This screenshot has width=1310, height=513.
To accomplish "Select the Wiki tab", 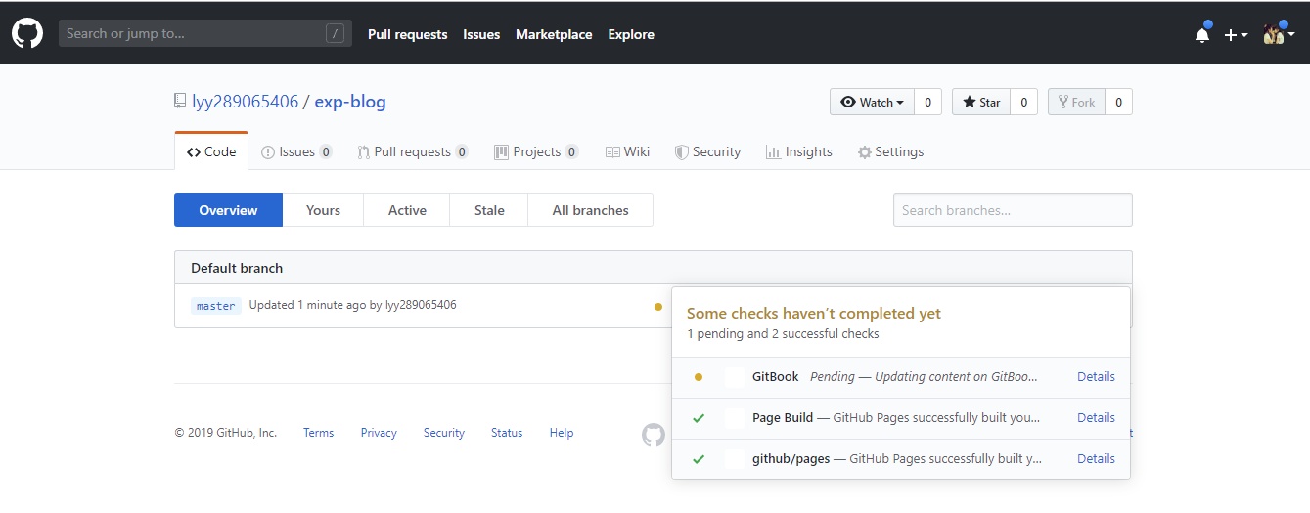I will 627,151.
